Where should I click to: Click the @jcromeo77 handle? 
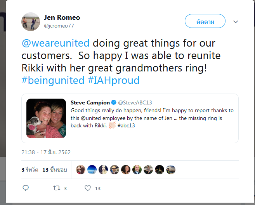click(x=59, y=26)
